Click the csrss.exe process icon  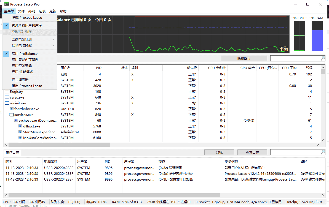(7, 97)
